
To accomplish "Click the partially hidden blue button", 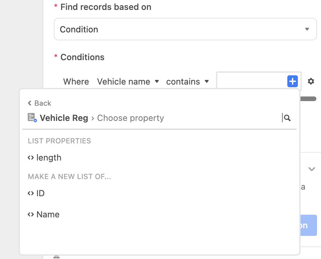I will [308, 225].
